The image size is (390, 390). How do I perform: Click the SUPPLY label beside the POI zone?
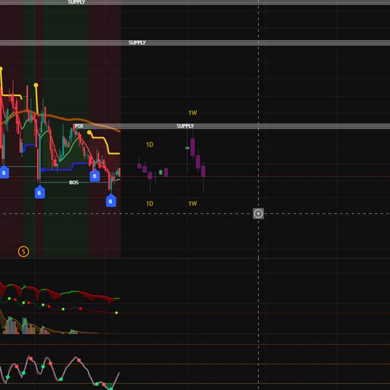(x=185, y=126)
